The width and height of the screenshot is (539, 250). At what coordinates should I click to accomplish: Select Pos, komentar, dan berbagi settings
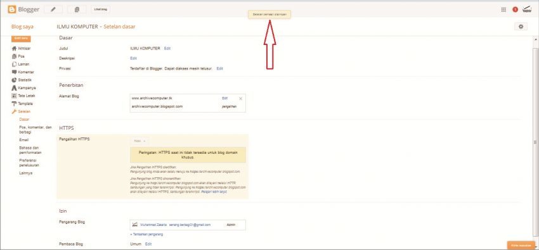36,129
